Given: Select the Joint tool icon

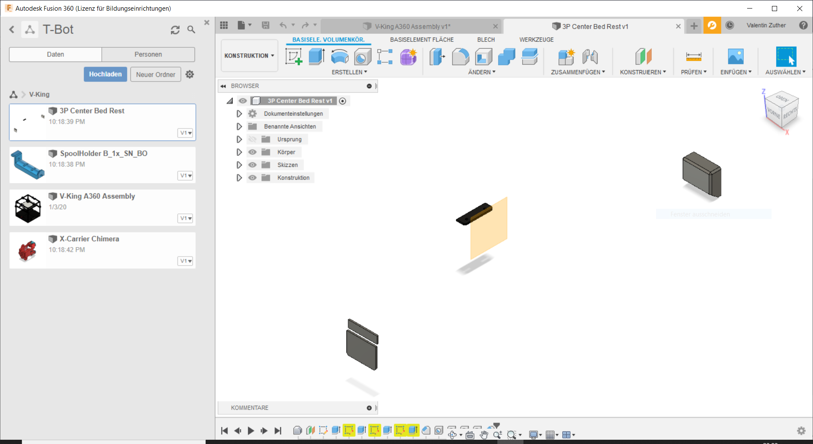Looking at the screenshot, I should click(x=590, y=57).
